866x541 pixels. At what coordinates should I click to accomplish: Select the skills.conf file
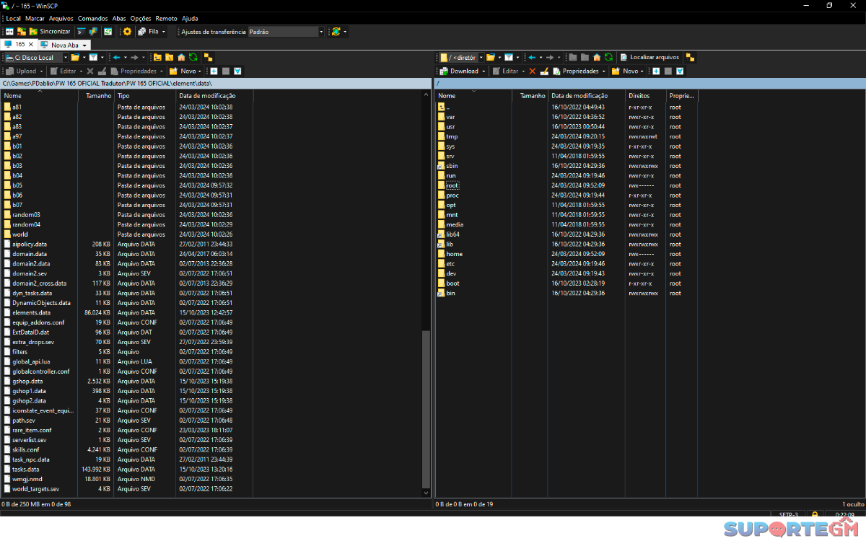tap(26, 449)
